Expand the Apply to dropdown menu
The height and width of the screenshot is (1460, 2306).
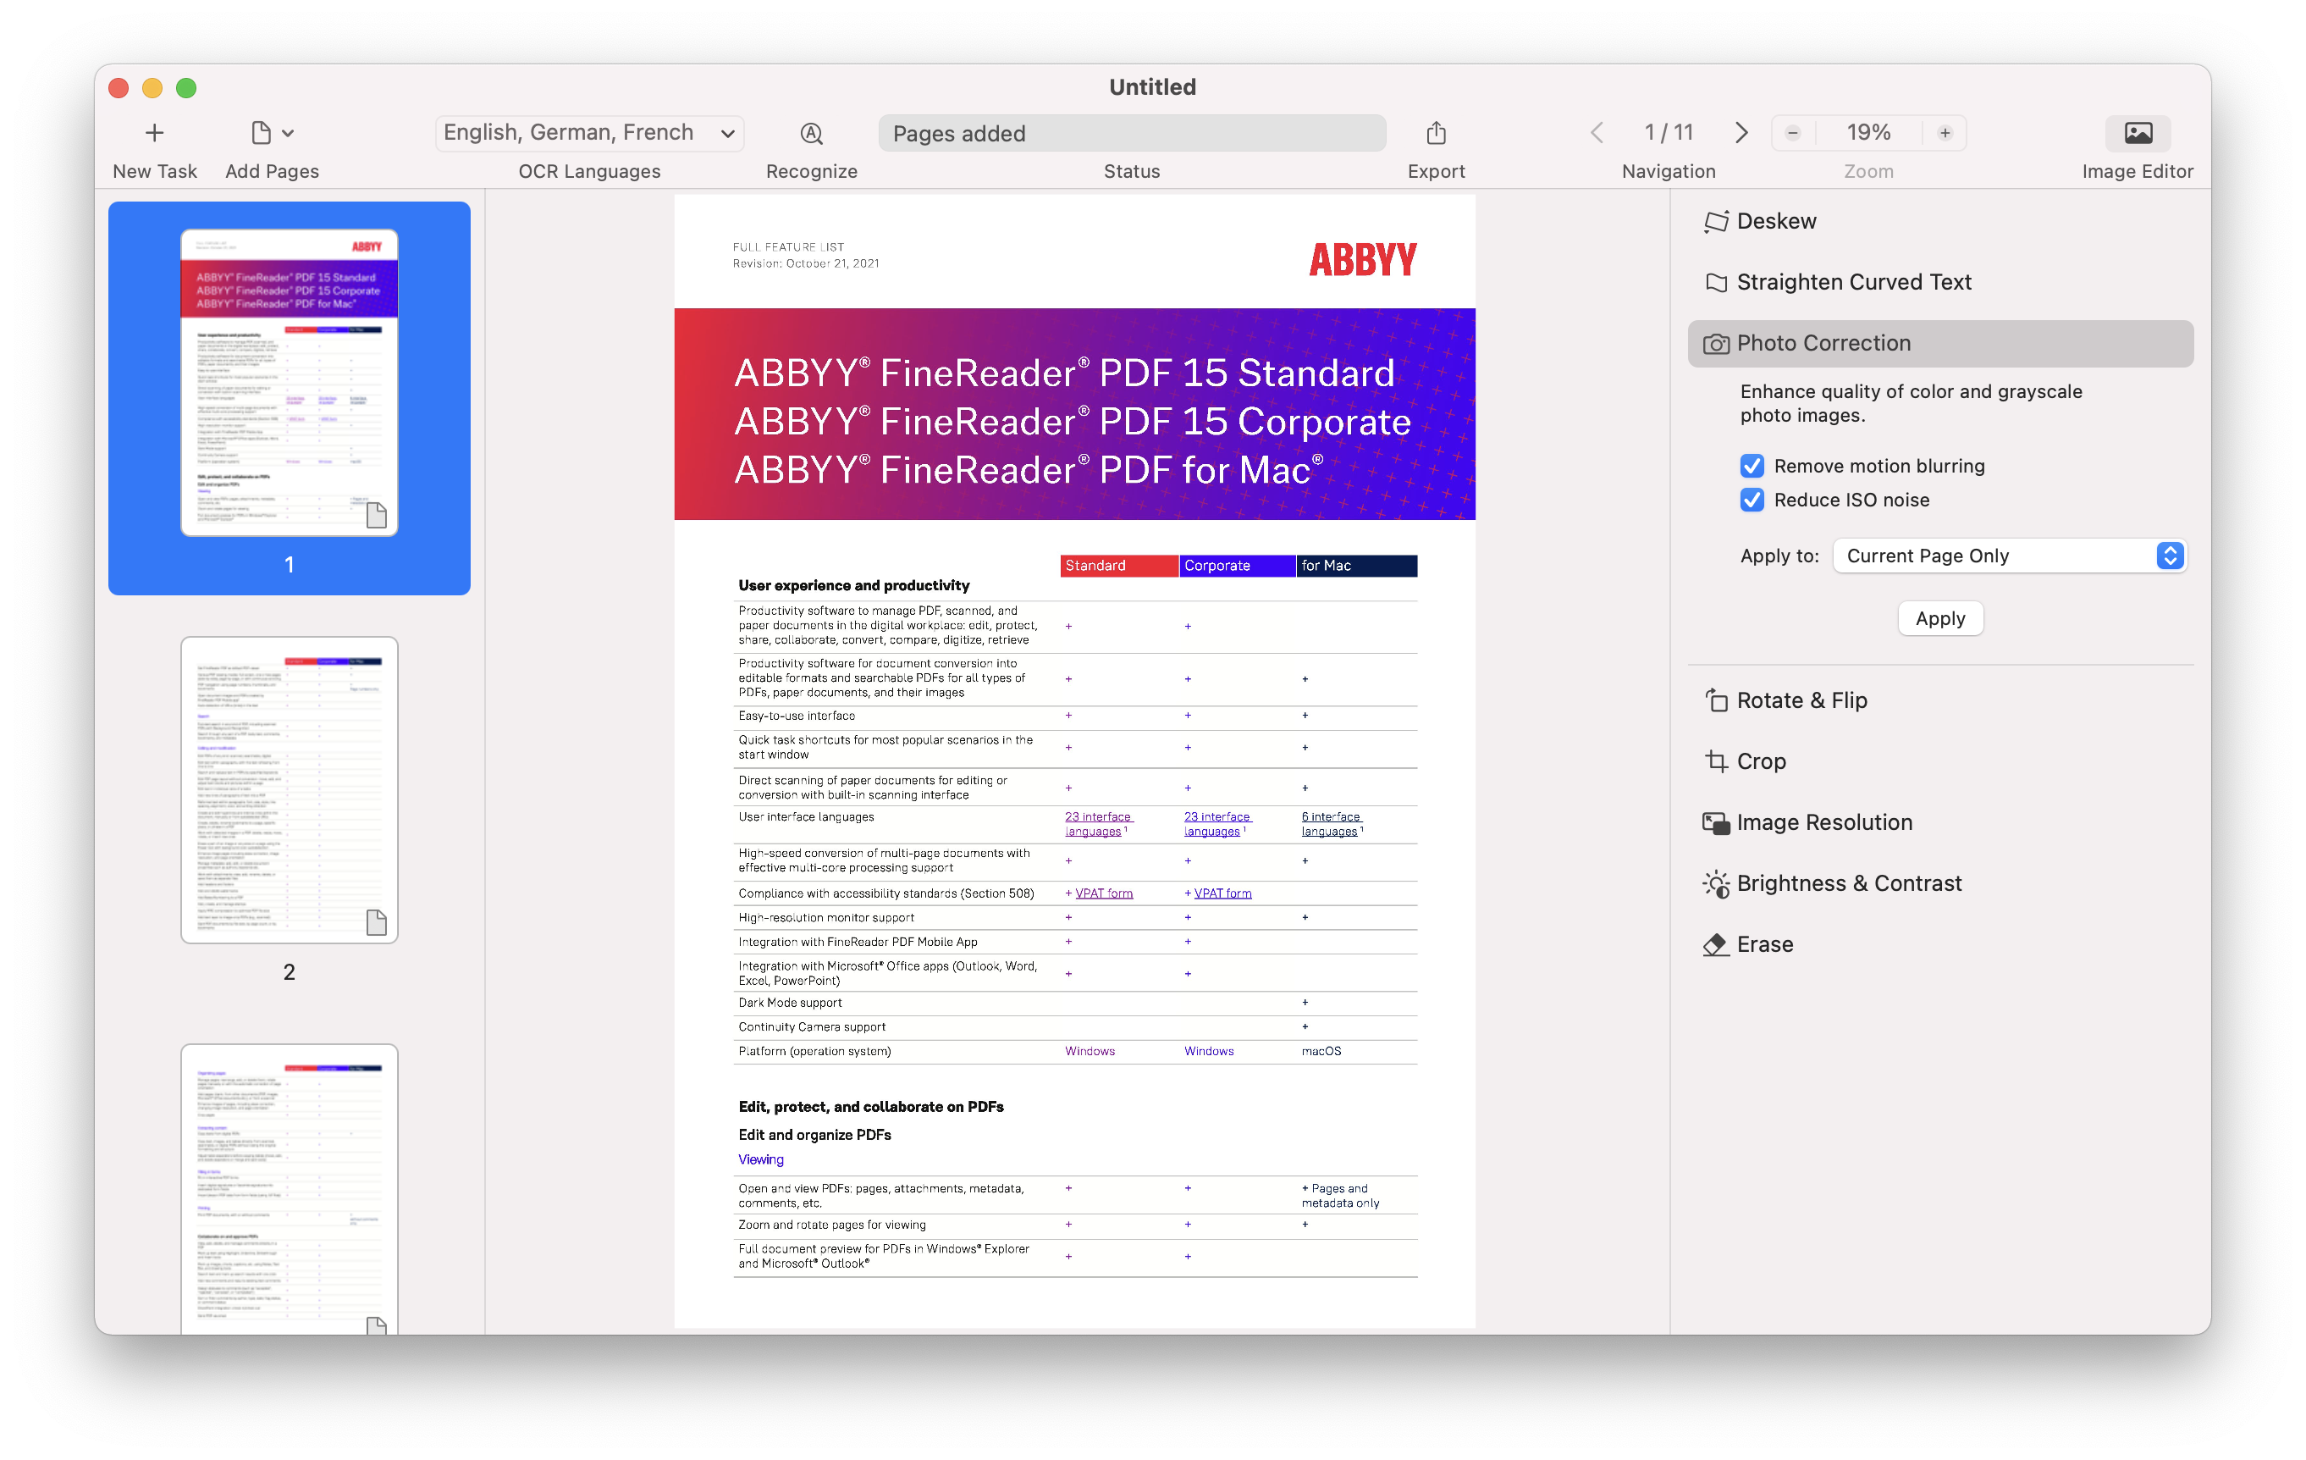point(2173,553)
